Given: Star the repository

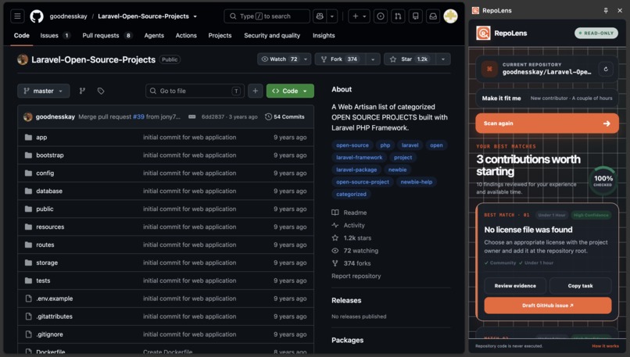Looking at the screenshot, I should click(410, 59).
